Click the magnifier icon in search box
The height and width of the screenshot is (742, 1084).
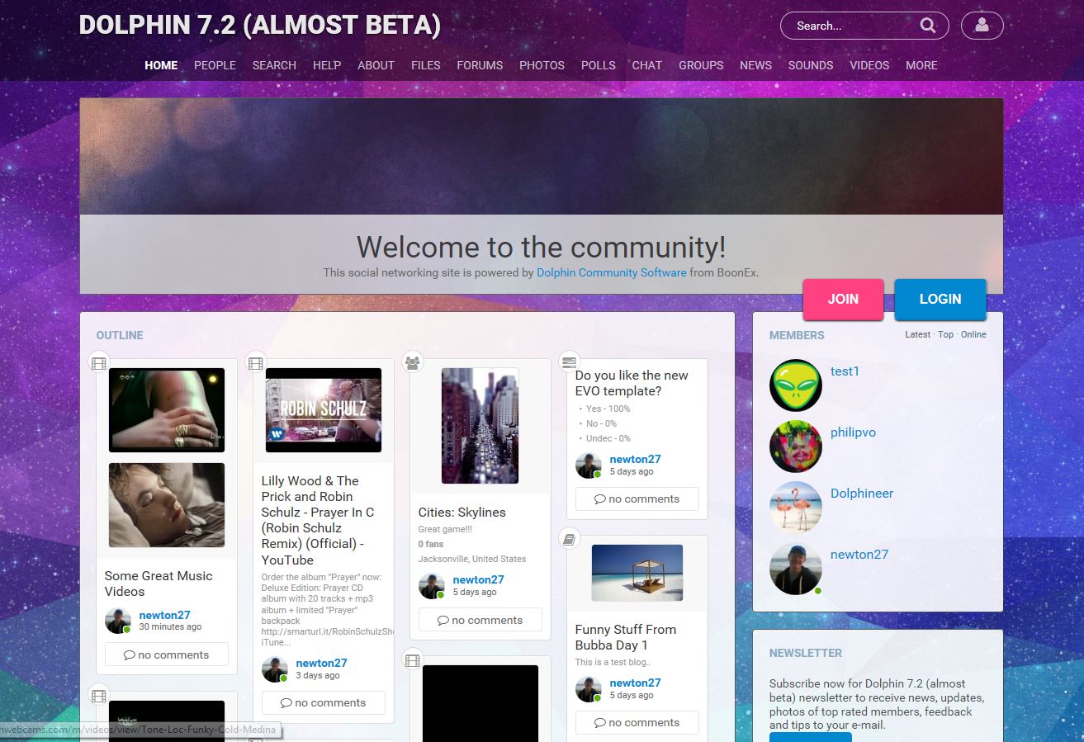coord(928,26)
